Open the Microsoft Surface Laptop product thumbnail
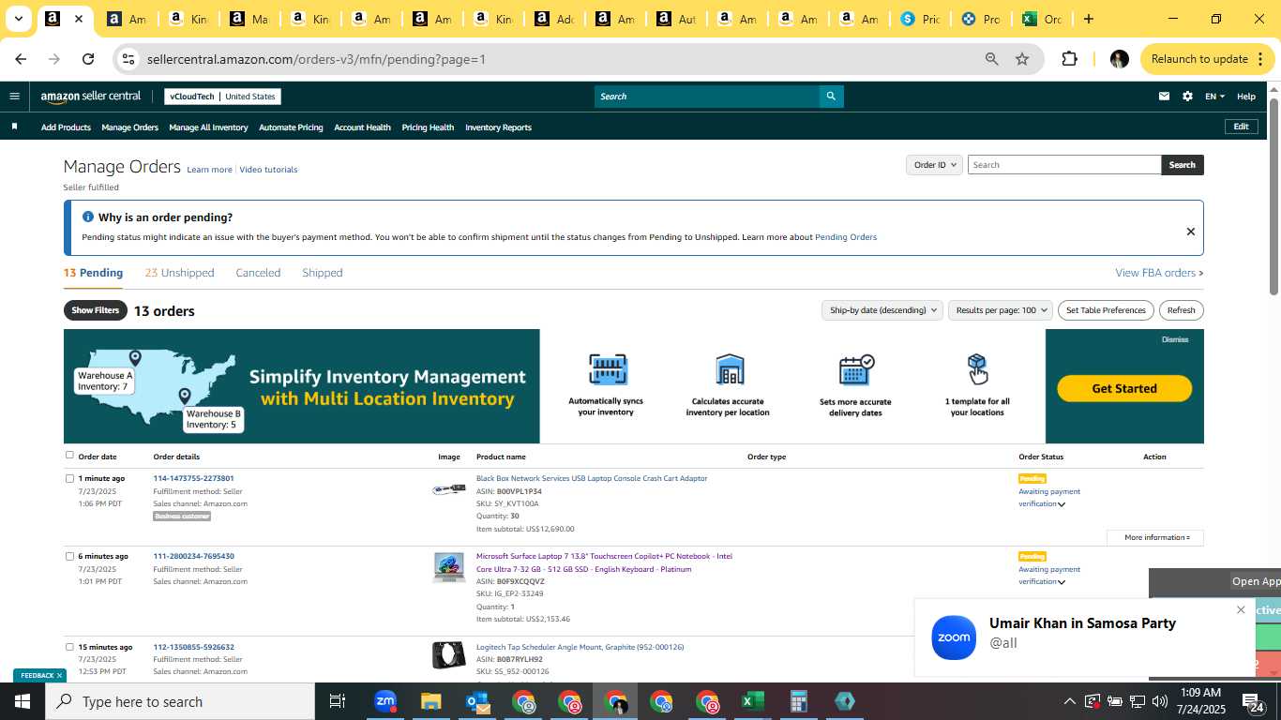This screenshot has height=720, width=1281. coord(449,567)
